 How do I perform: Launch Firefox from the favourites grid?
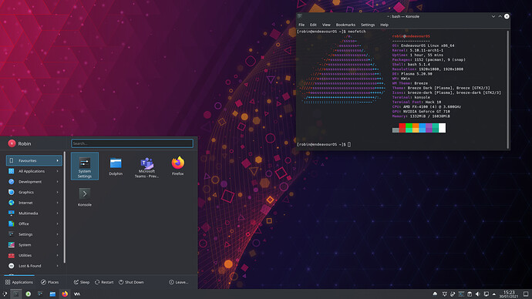[178, 166]
